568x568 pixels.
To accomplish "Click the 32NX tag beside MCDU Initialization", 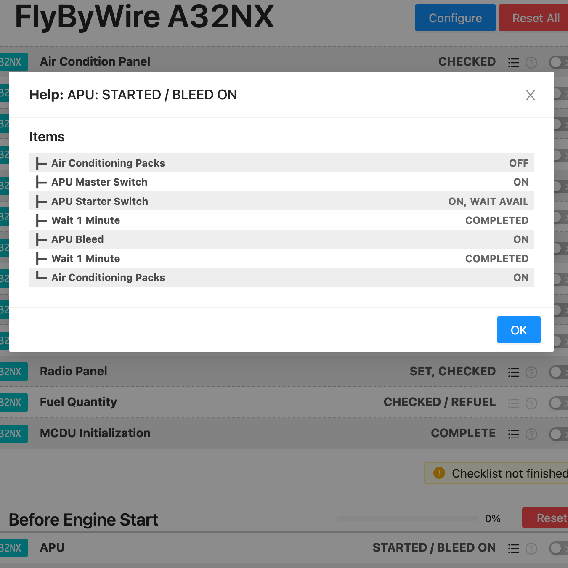I will tap(13, 433).
